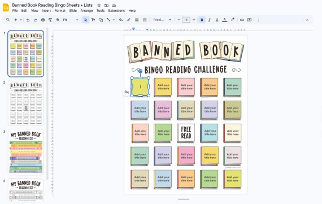Open the text color picker
This screenshot has width=322, height=204.
point(225,20)
